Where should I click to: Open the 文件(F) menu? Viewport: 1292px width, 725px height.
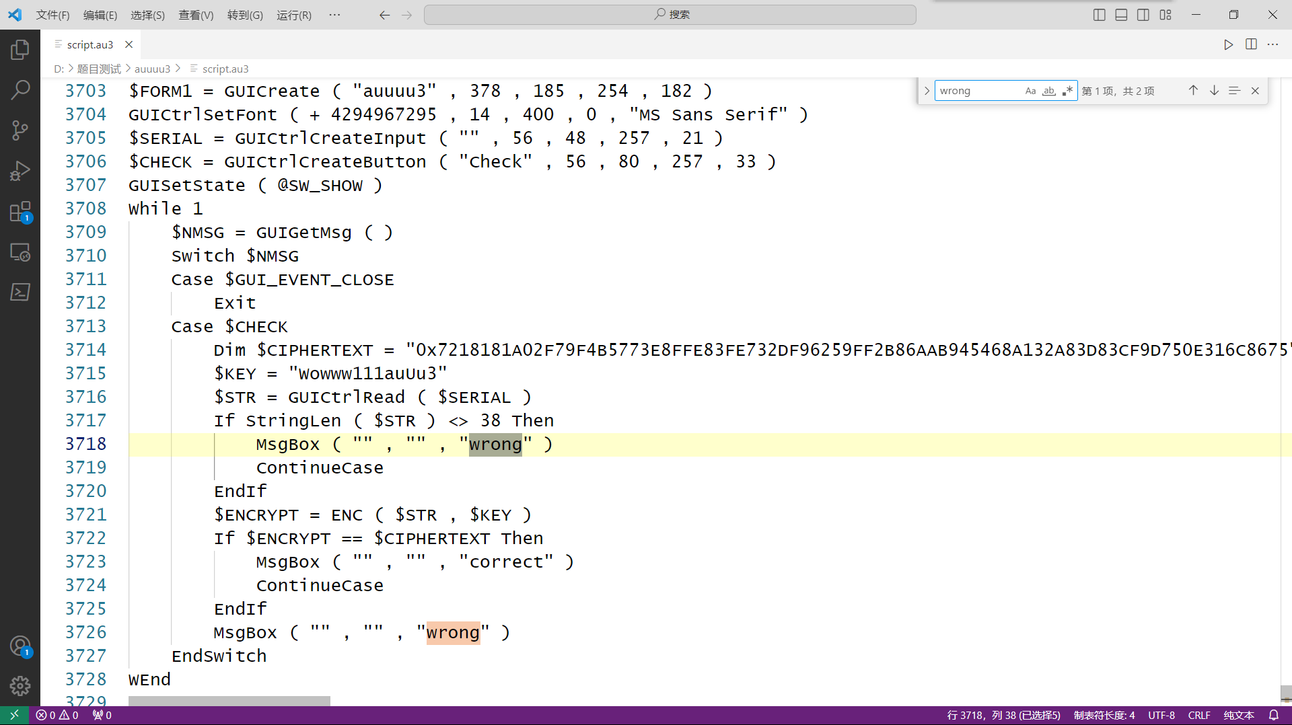coord(52,15)
